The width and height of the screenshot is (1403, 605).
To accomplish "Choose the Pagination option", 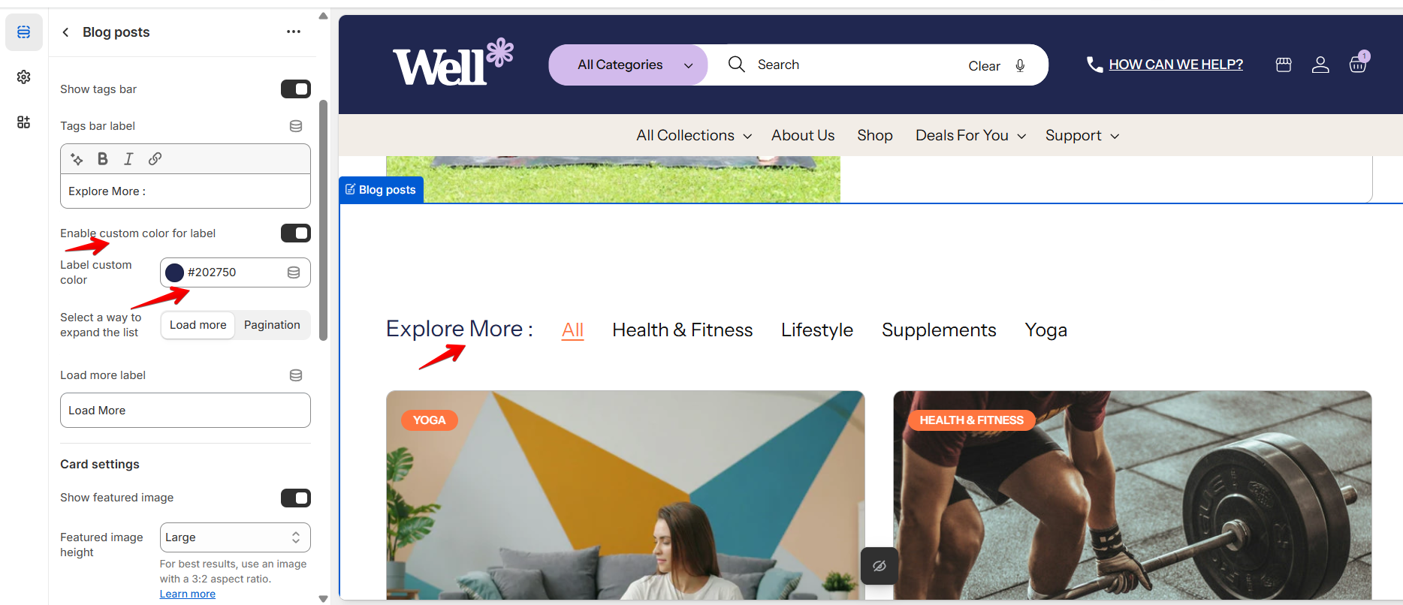I will [272, 325].
